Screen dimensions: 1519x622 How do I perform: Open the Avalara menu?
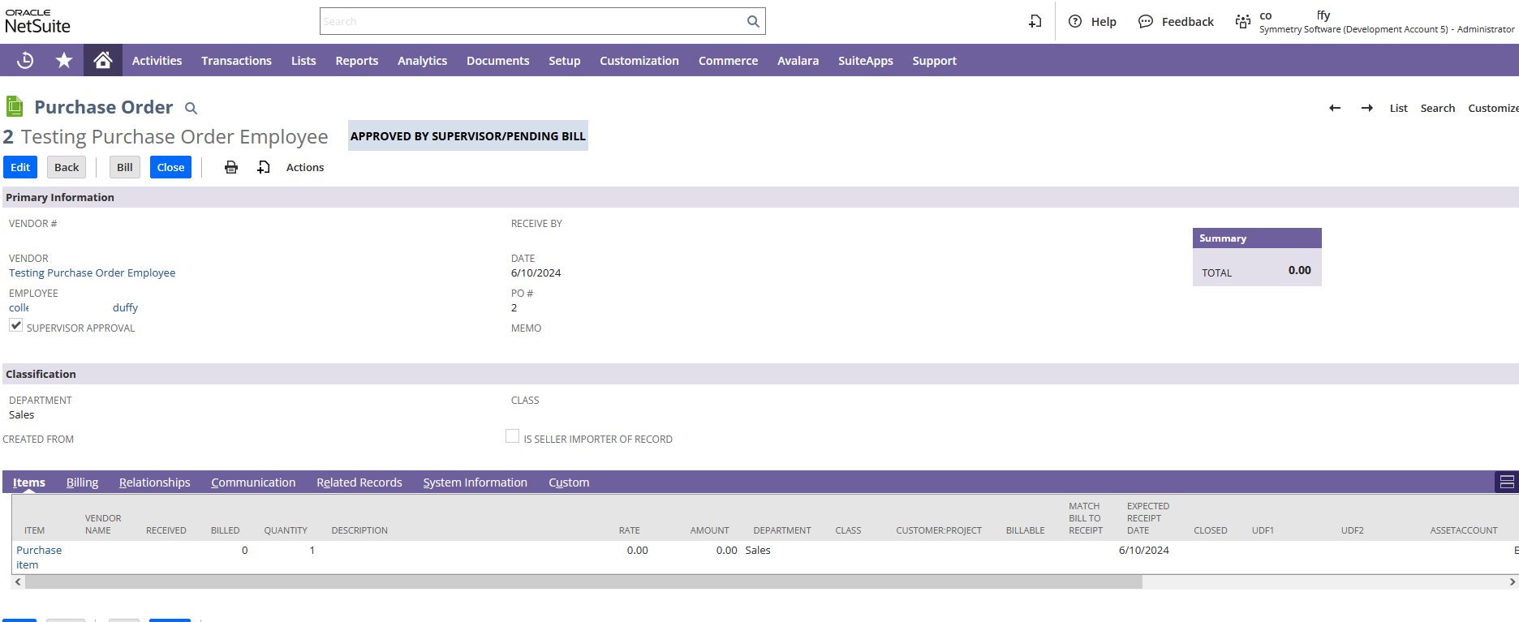(798, 60)
